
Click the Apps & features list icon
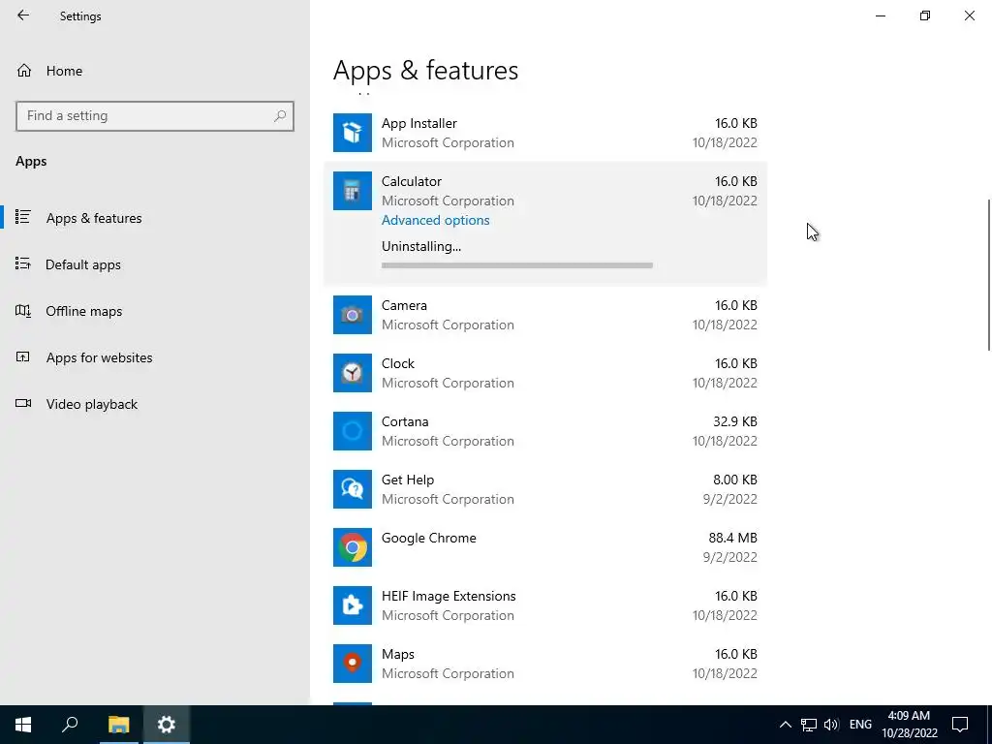point(23,218)
